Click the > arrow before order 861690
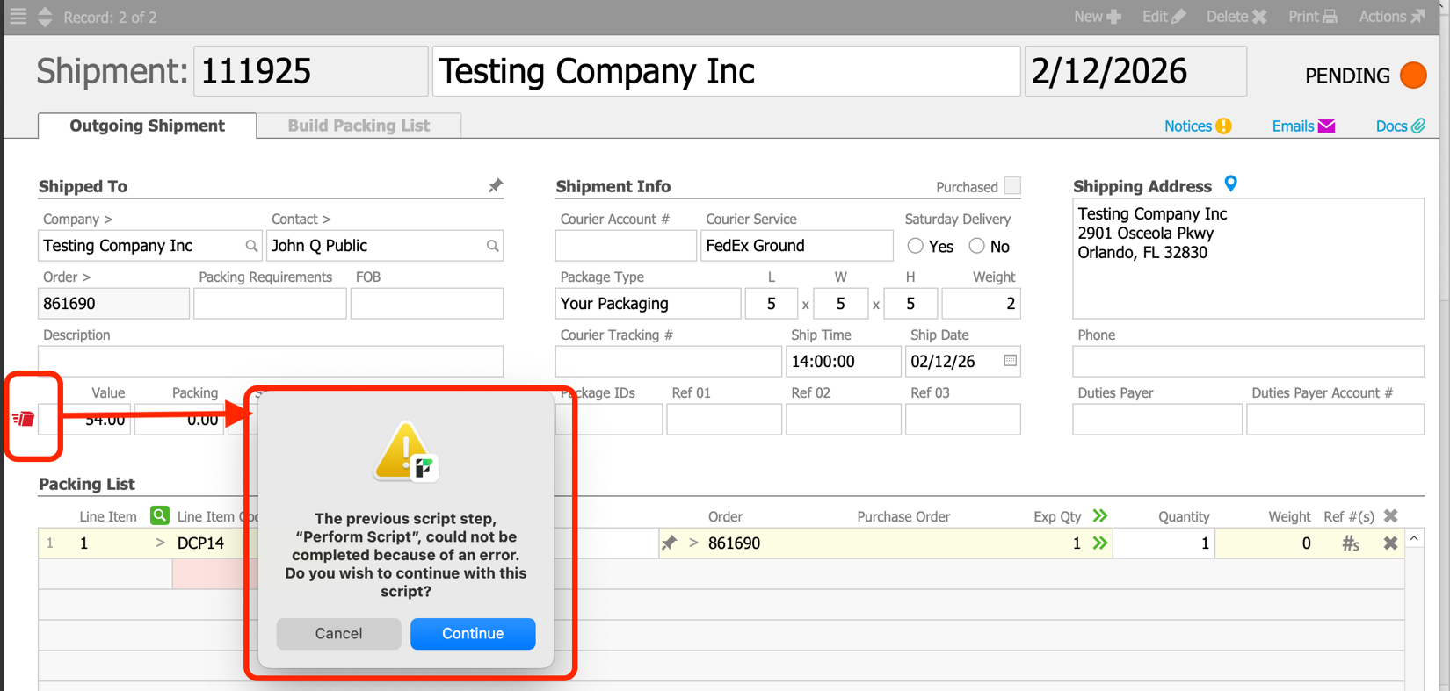This screenshot has width=1450, height=691. 693,543
